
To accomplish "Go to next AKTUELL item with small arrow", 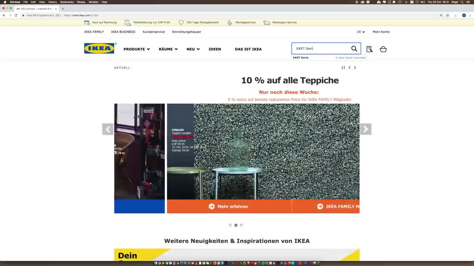I will (355, 68).
